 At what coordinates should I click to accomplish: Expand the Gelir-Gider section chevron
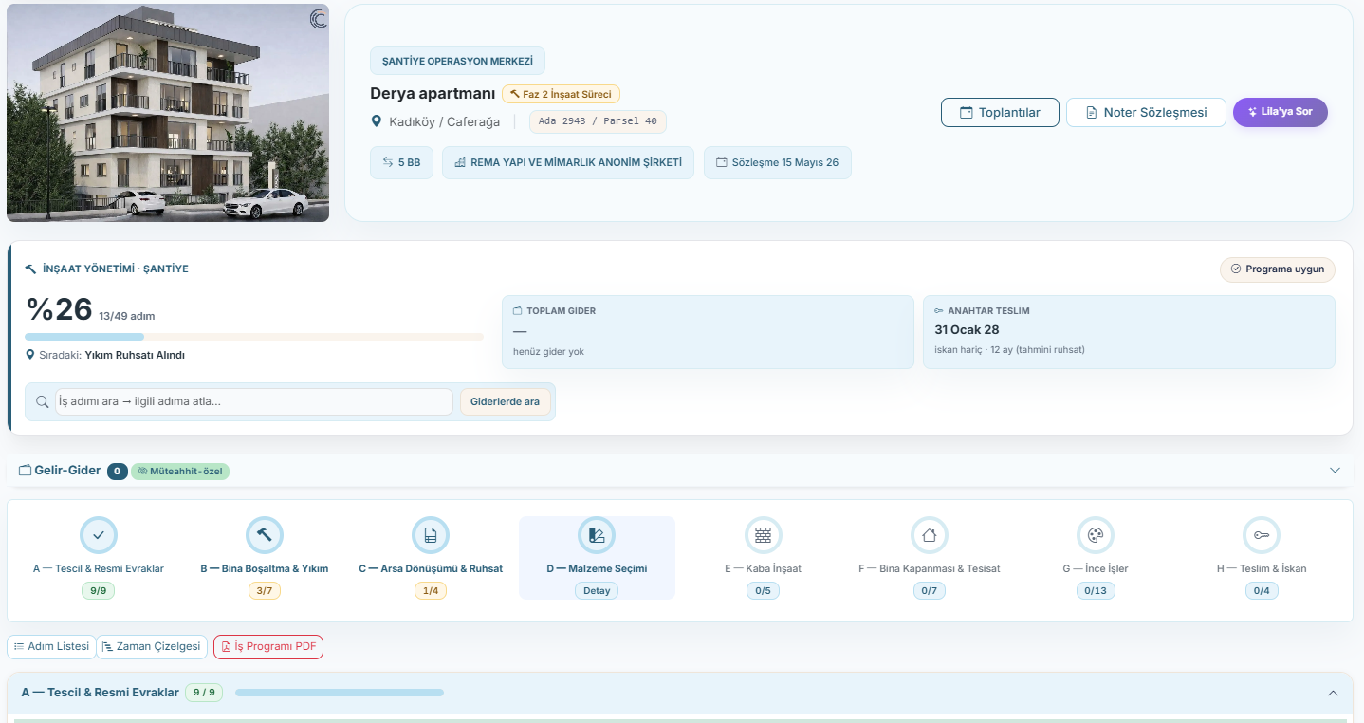[x=1335, y=471]
